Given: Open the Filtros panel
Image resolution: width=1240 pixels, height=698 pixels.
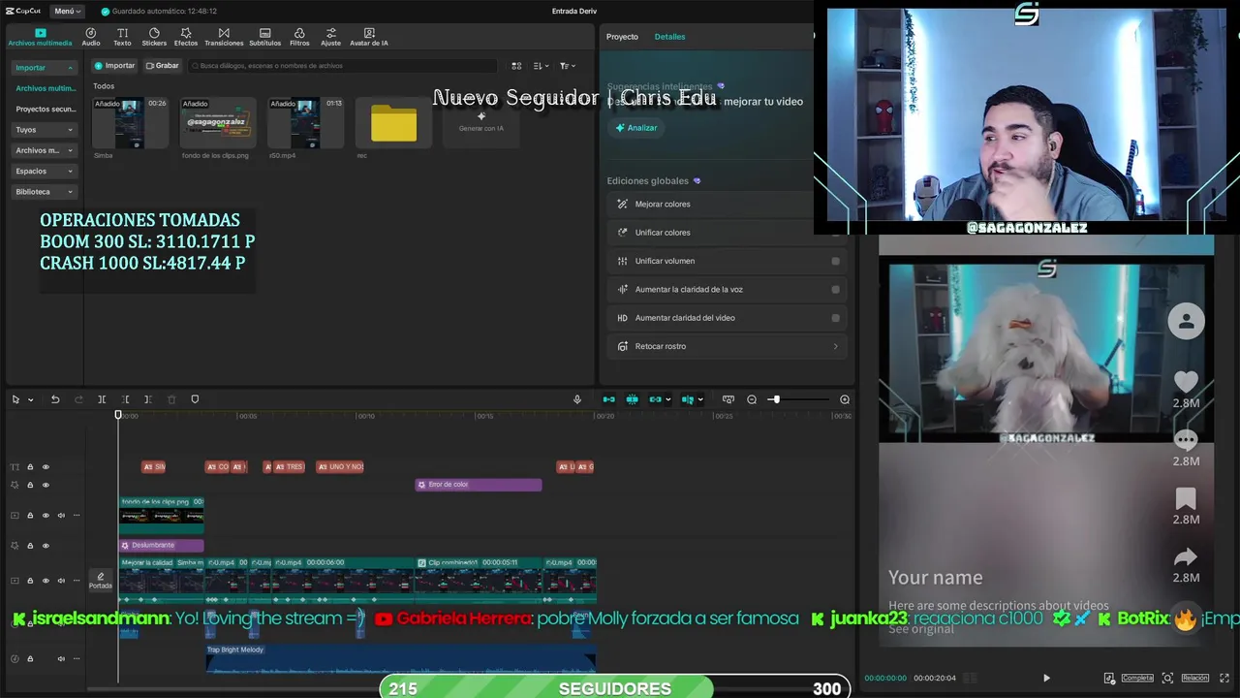Looking at the screenshot, I should click(x=299, y=38).
